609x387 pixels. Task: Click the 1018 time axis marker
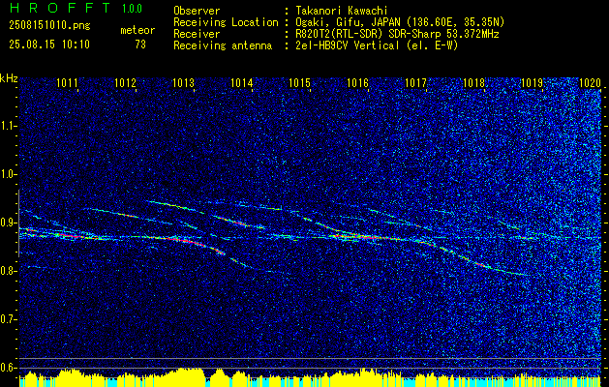click(474, 82)
